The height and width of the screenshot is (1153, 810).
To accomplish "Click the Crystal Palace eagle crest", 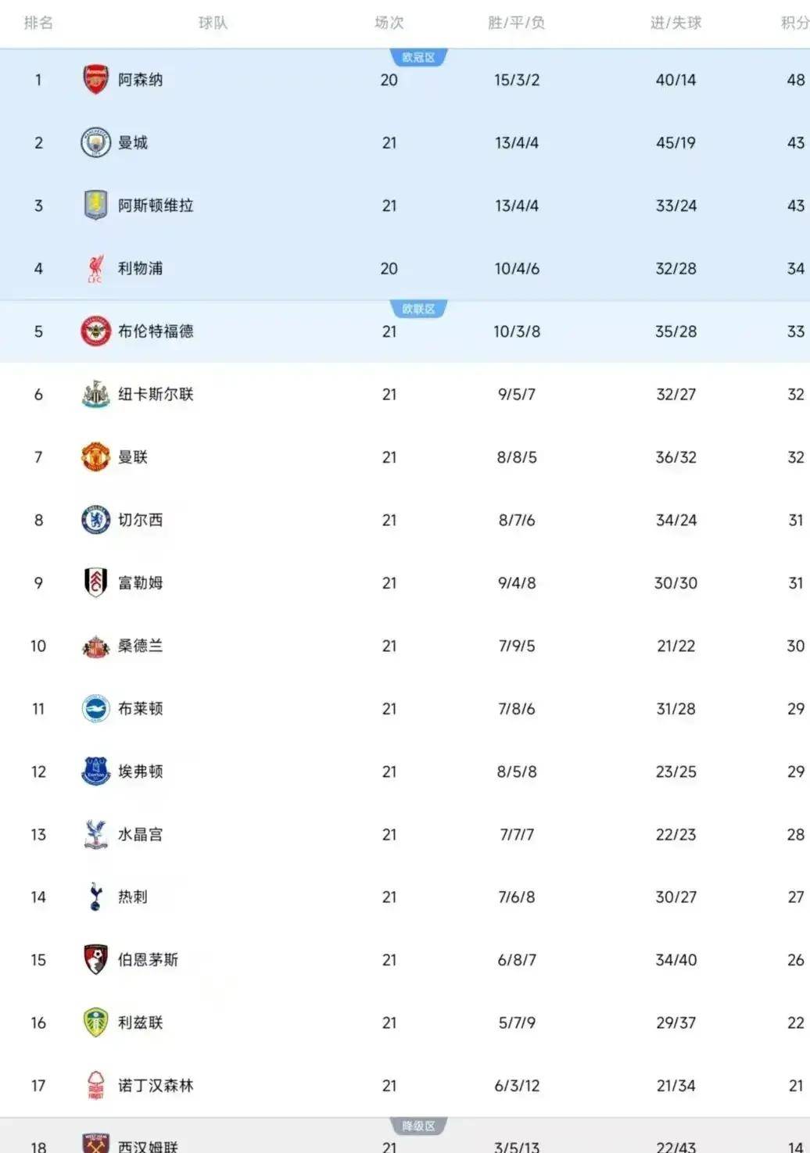I will (x=95, y=835).
